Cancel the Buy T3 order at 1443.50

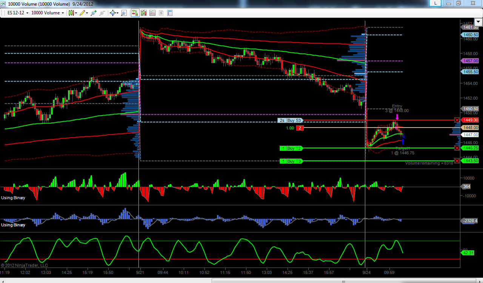click(x=457, y=161)
